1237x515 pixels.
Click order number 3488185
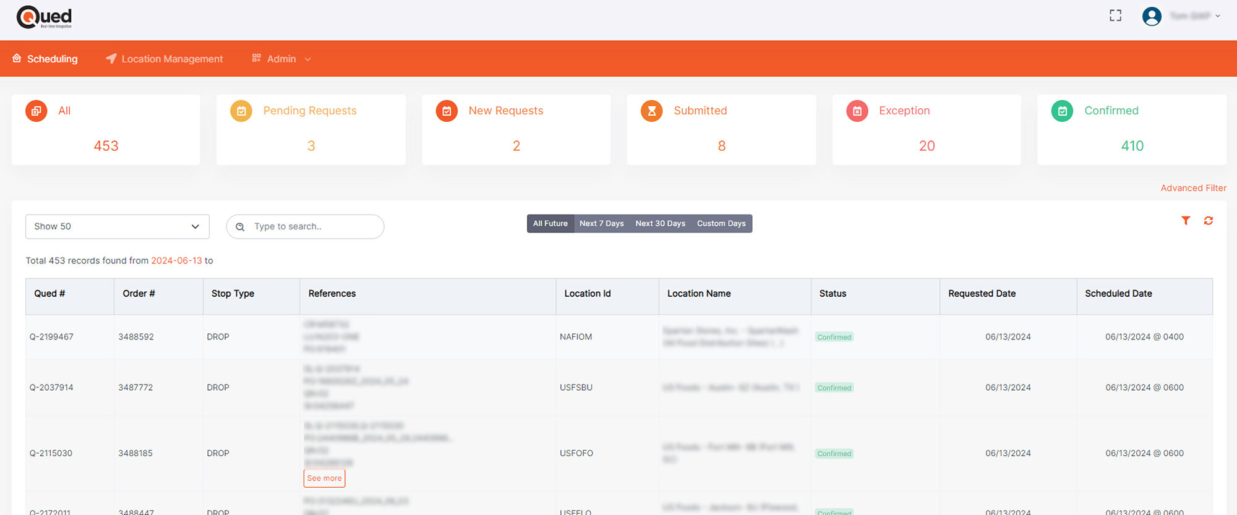pyautogui.click(x=135, y=453)
